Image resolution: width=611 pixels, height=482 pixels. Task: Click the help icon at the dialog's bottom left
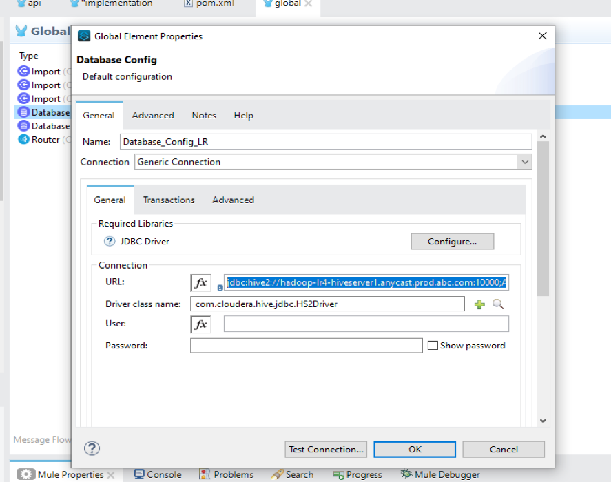pos(92,449)
